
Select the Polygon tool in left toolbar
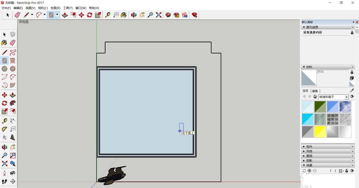coord(13,68)
